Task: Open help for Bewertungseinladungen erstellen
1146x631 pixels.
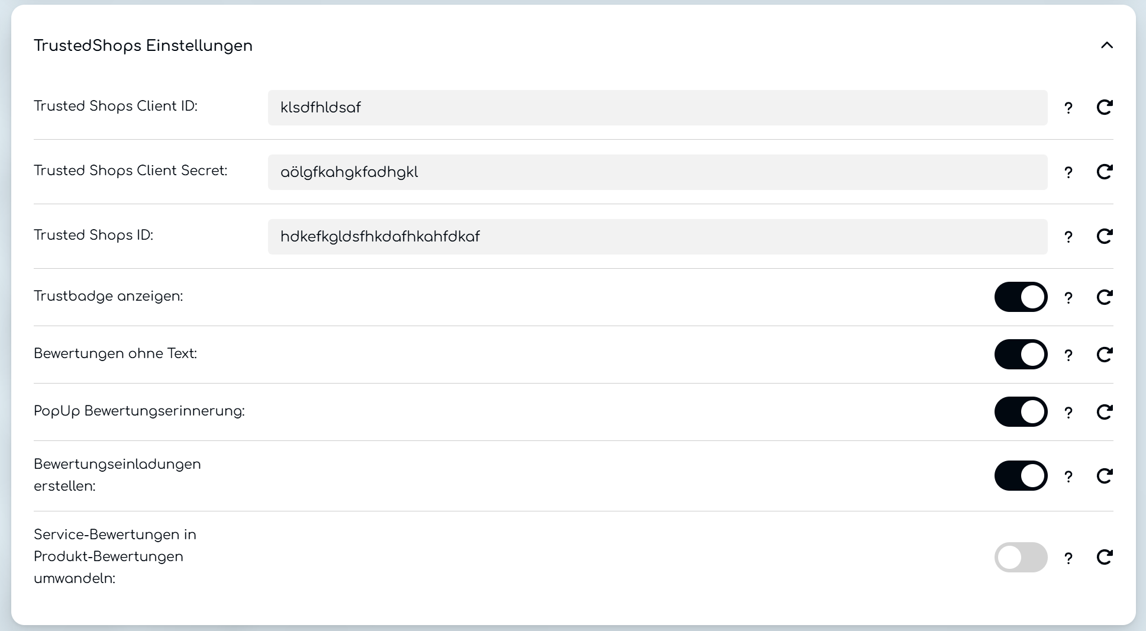Action: tap(1068, 477)
